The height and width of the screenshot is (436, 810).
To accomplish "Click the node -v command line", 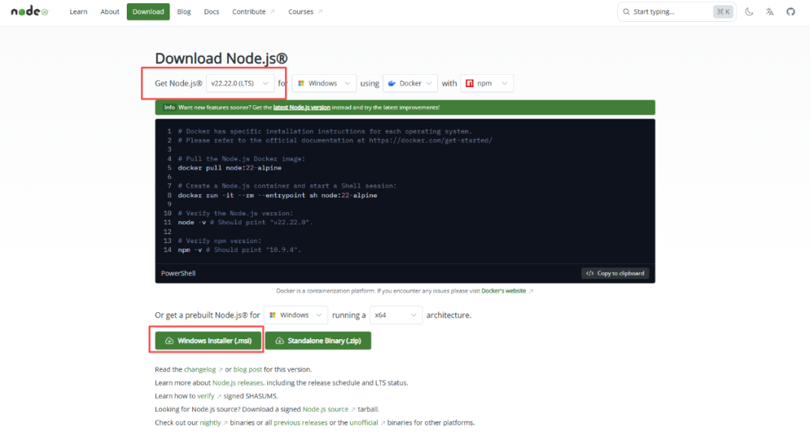I will (x=245, y=223).
